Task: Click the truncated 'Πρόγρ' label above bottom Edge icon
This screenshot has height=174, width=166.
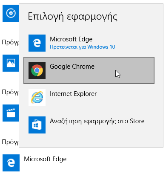Action: tap(10, 142)
